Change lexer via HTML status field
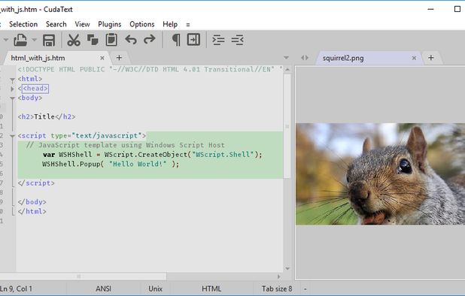The height and width of the screenshot is (296, 465). 211,288
